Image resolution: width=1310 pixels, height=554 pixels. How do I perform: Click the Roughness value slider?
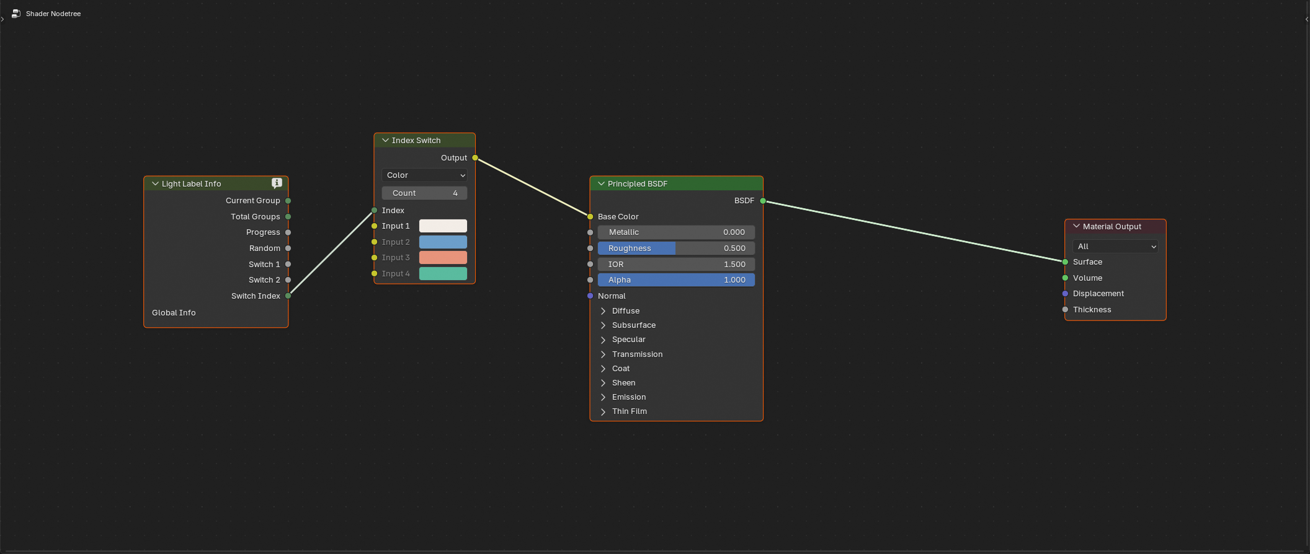pos(676,248)
